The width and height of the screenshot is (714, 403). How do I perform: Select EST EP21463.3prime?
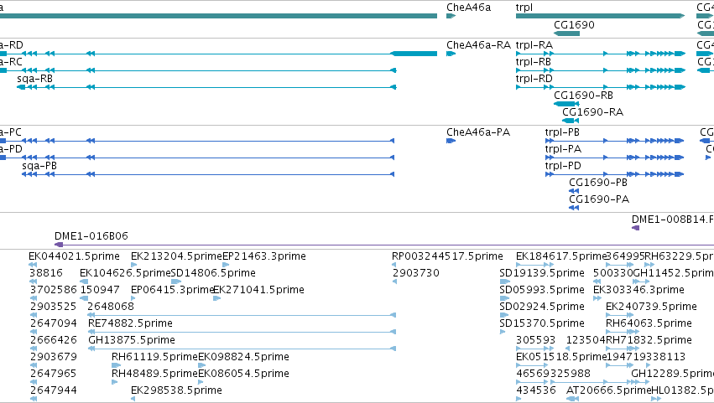(x=264, y=256)
